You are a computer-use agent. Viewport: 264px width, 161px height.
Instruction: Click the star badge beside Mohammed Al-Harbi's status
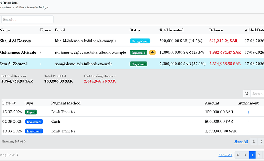pyautogui.click(x=152, y=53)
